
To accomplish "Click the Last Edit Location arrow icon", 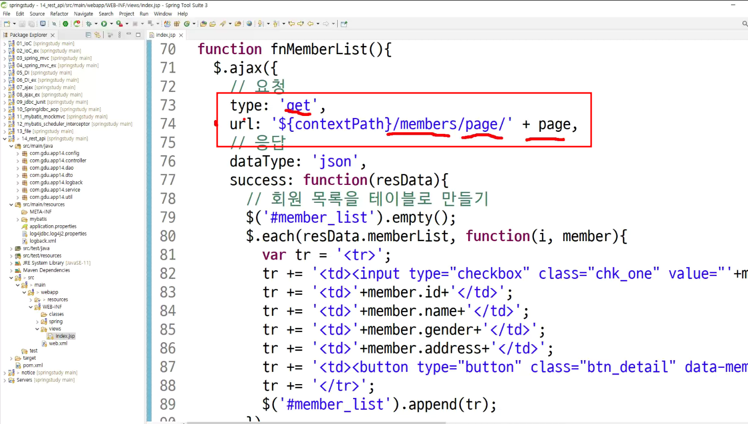I will pos(291,23).
